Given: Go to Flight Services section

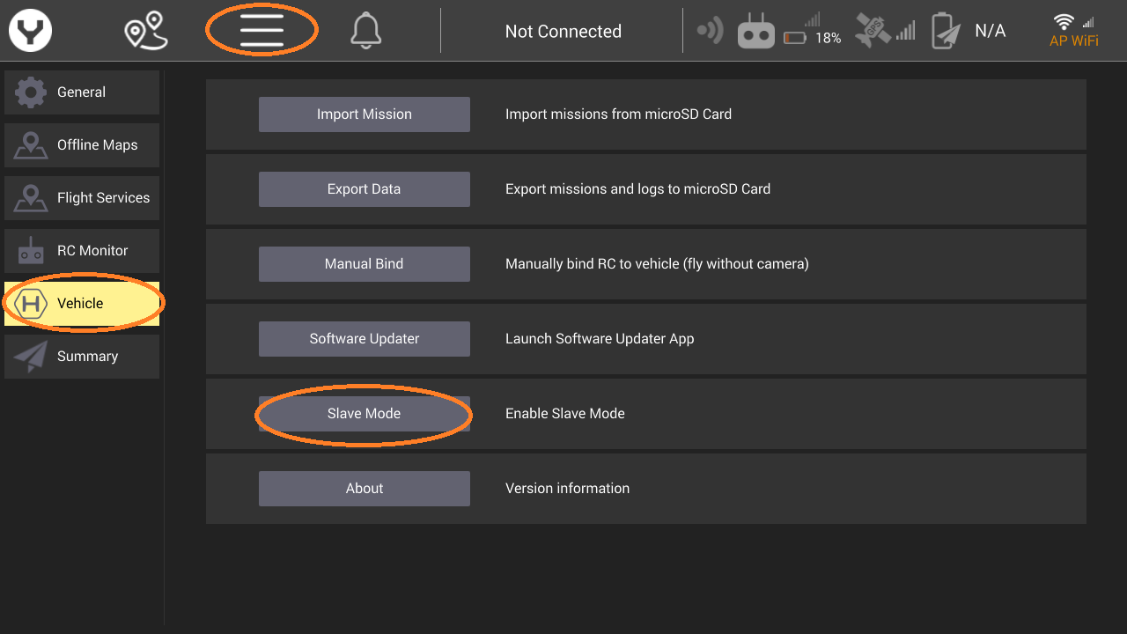Looking at the screenshot, I should pos(82,198).
